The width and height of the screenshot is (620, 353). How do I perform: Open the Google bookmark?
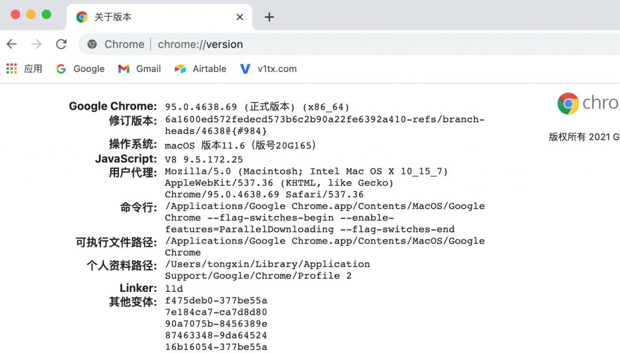(x=81, y=69)
